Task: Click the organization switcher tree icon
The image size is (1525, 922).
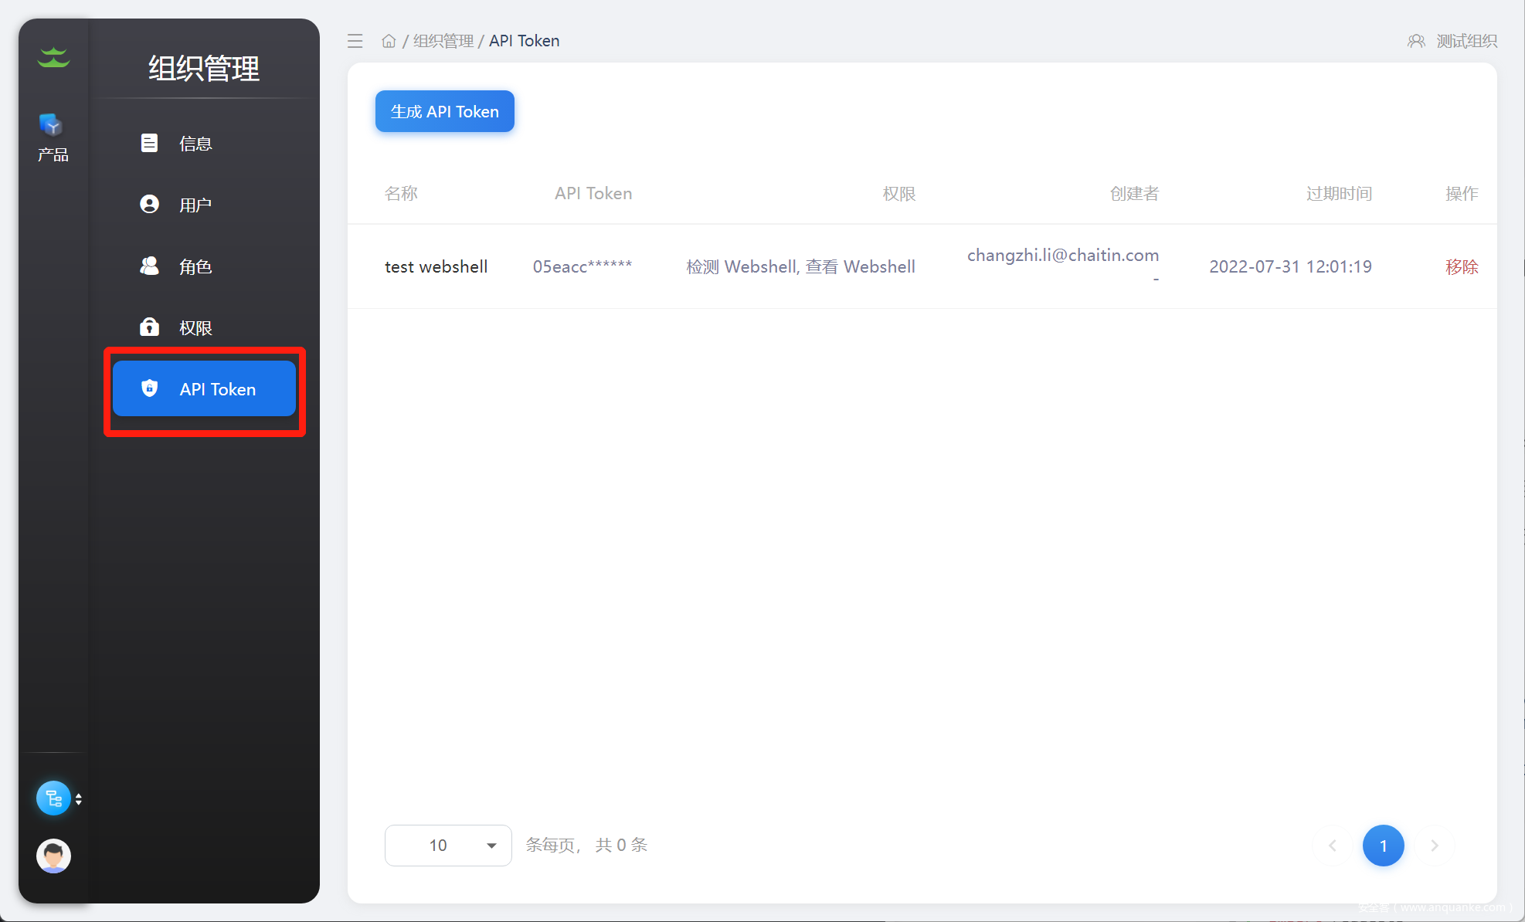Action: point(53,798)
